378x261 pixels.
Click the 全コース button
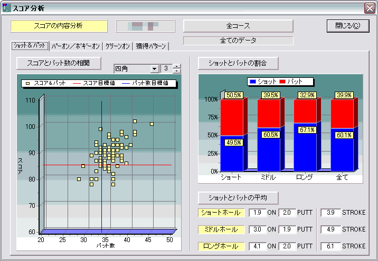pyautogui.click(x=238, y=26)
